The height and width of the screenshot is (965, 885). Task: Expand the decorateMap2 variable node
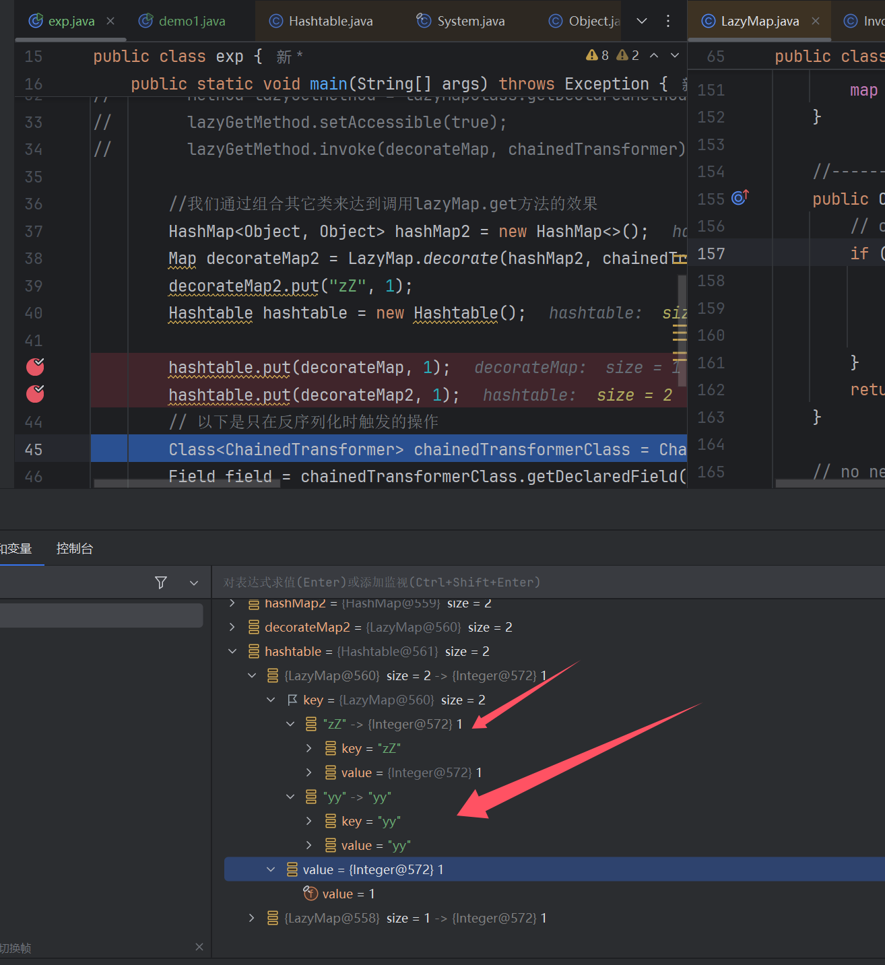pyautogui.click(x=232, y=627)
